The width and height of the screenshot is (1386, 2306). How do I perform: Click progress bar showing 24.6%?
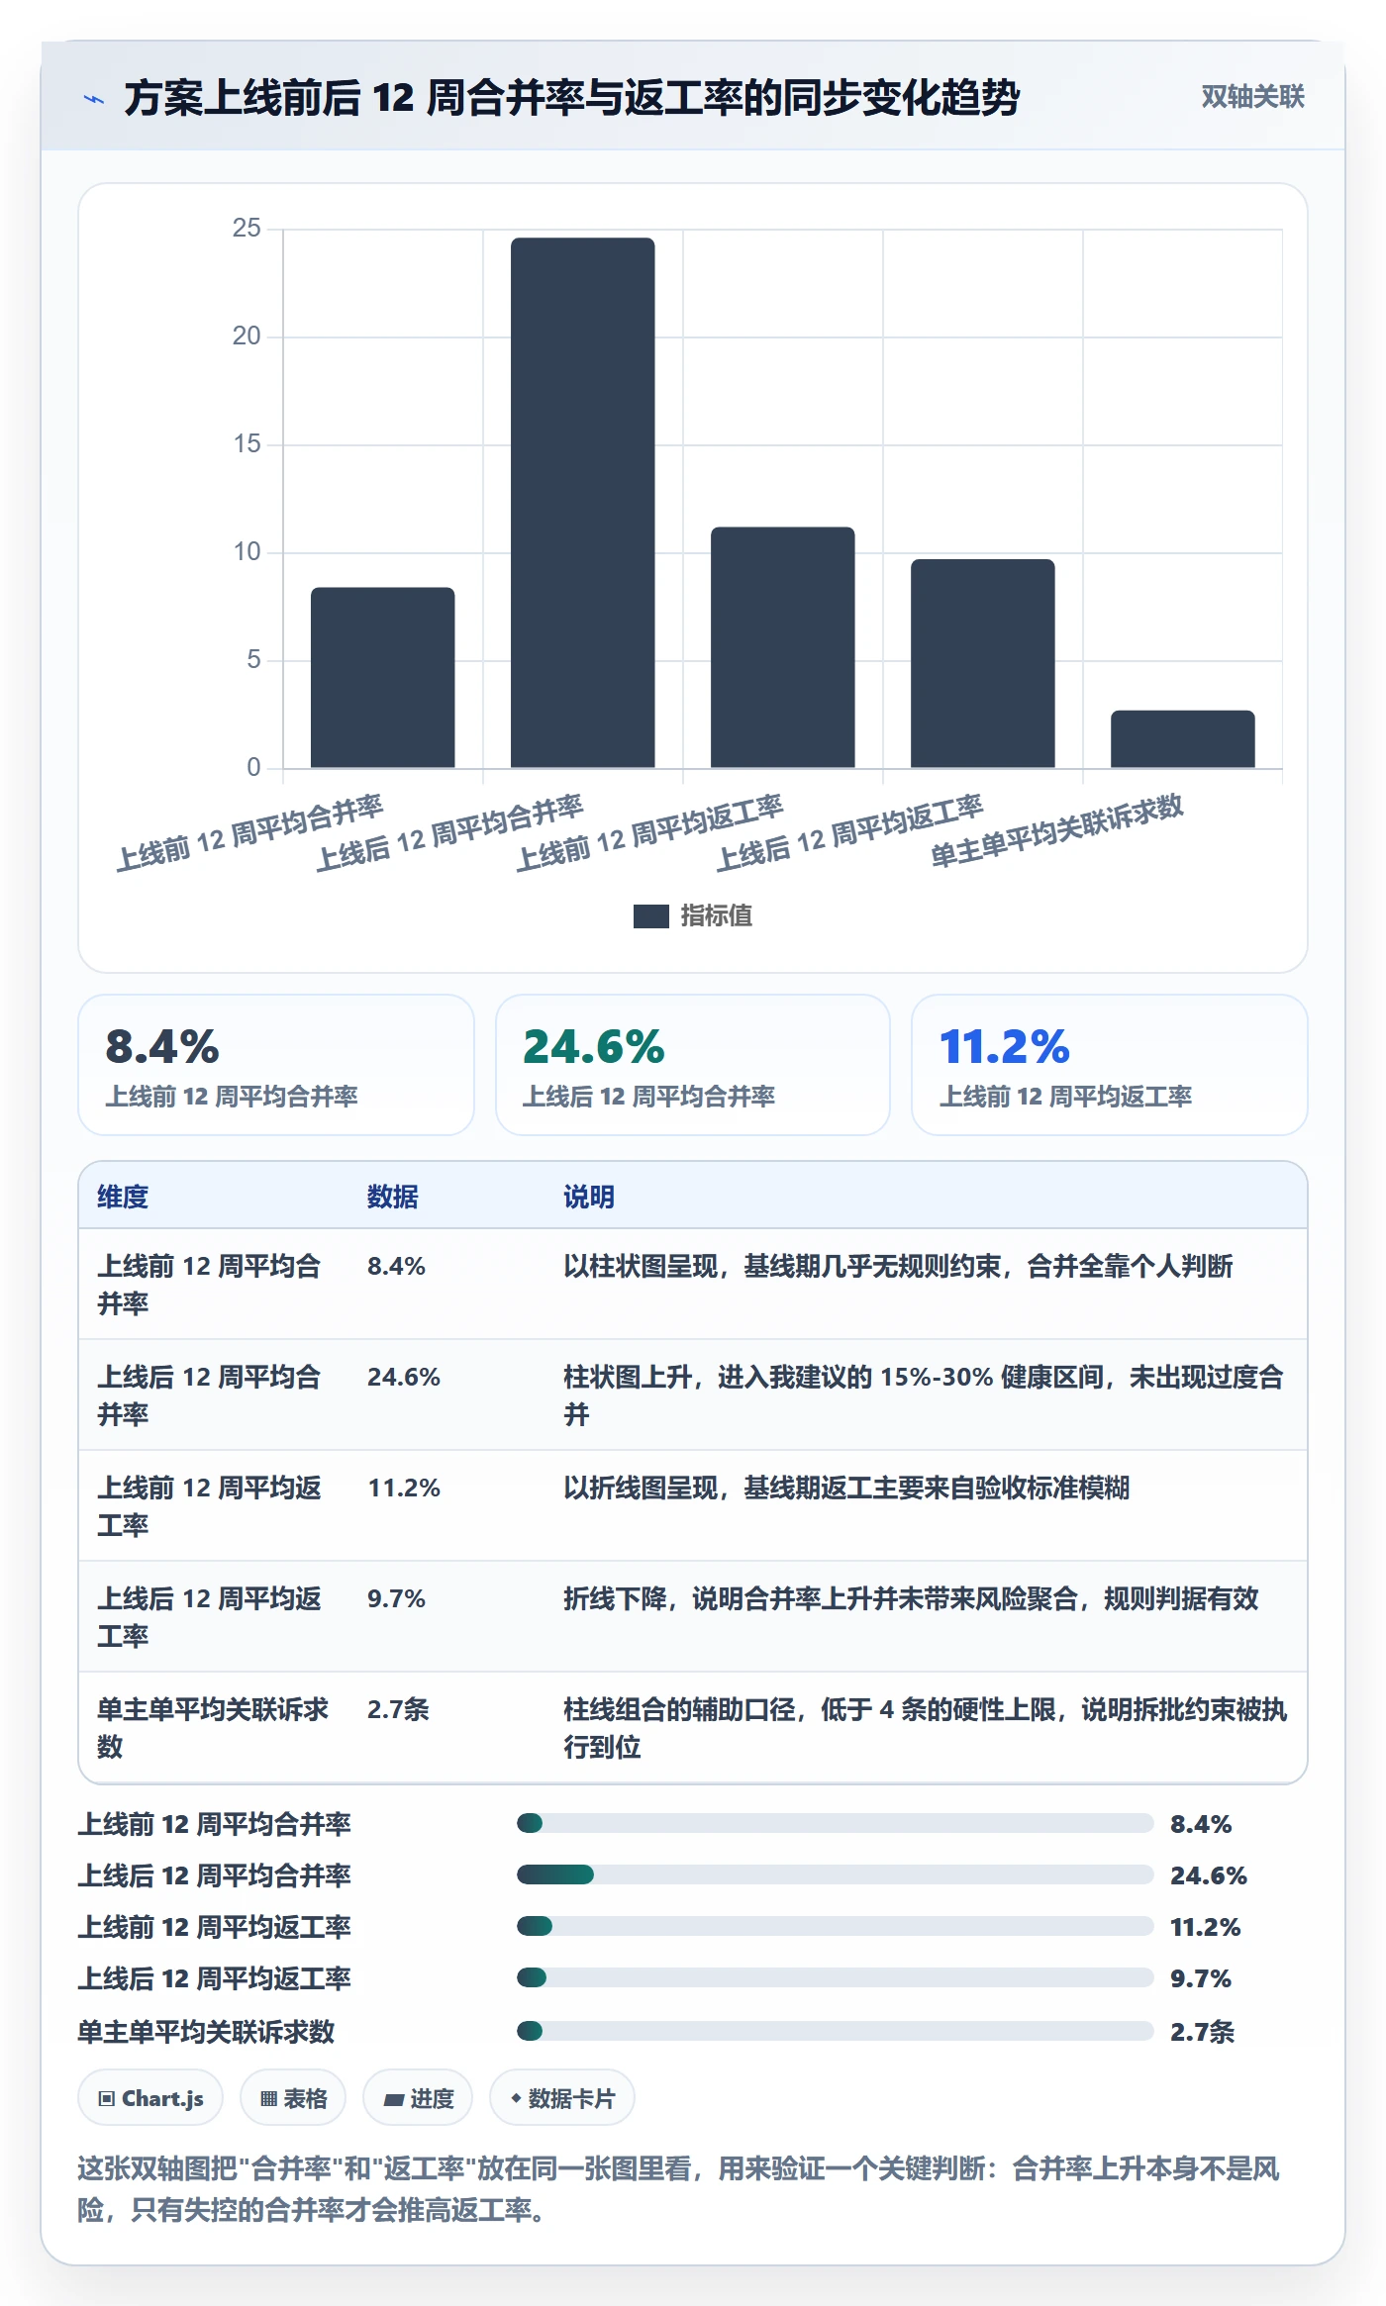click(835, 1874)
